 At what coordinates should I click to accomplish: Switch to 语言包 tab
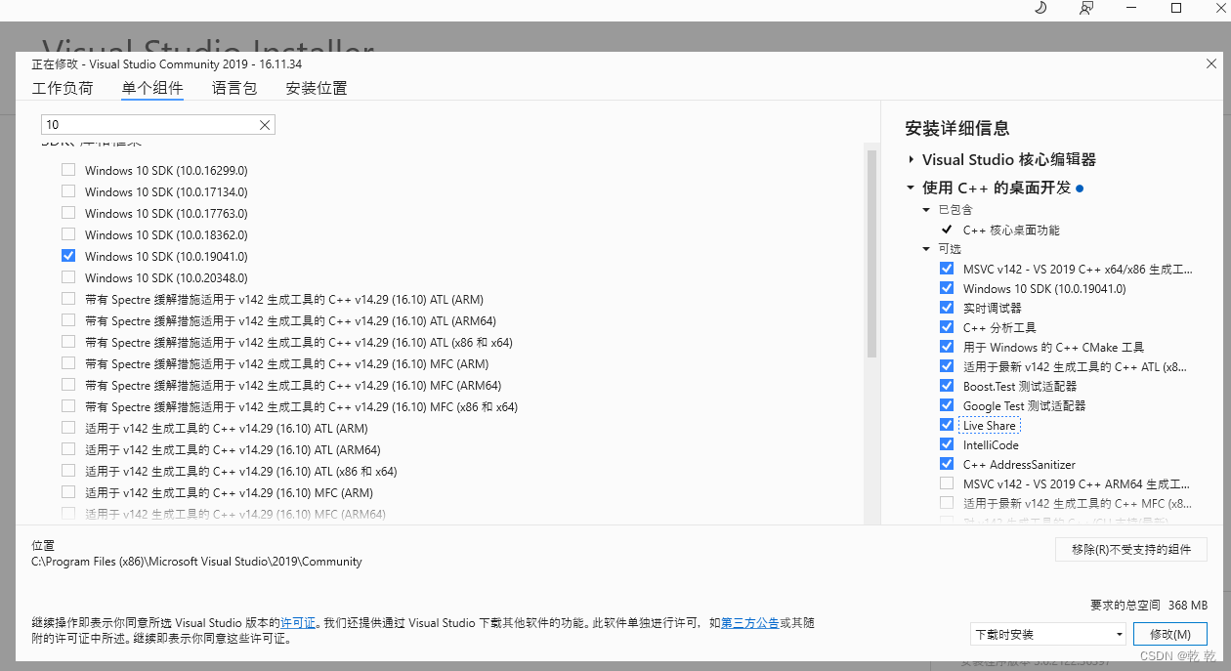click(234, 88)
